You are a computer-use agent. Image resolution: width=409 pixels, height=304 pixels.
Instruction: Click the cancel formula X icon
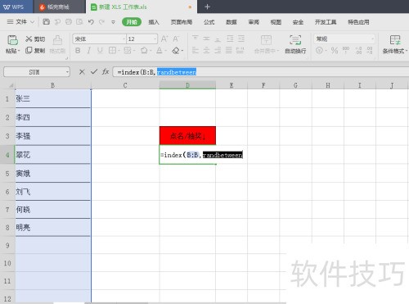[82, 72]
